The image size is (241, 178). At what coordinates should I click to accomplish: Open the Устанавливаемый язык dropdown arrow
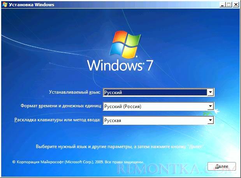[x=210, y=92]
